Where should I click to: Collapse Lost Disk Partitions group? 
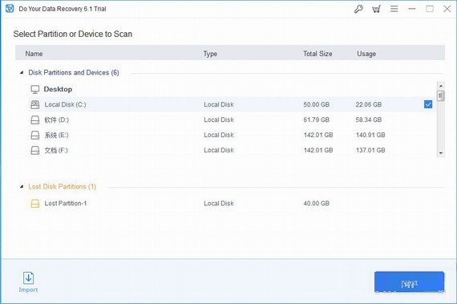click(22, 187)
